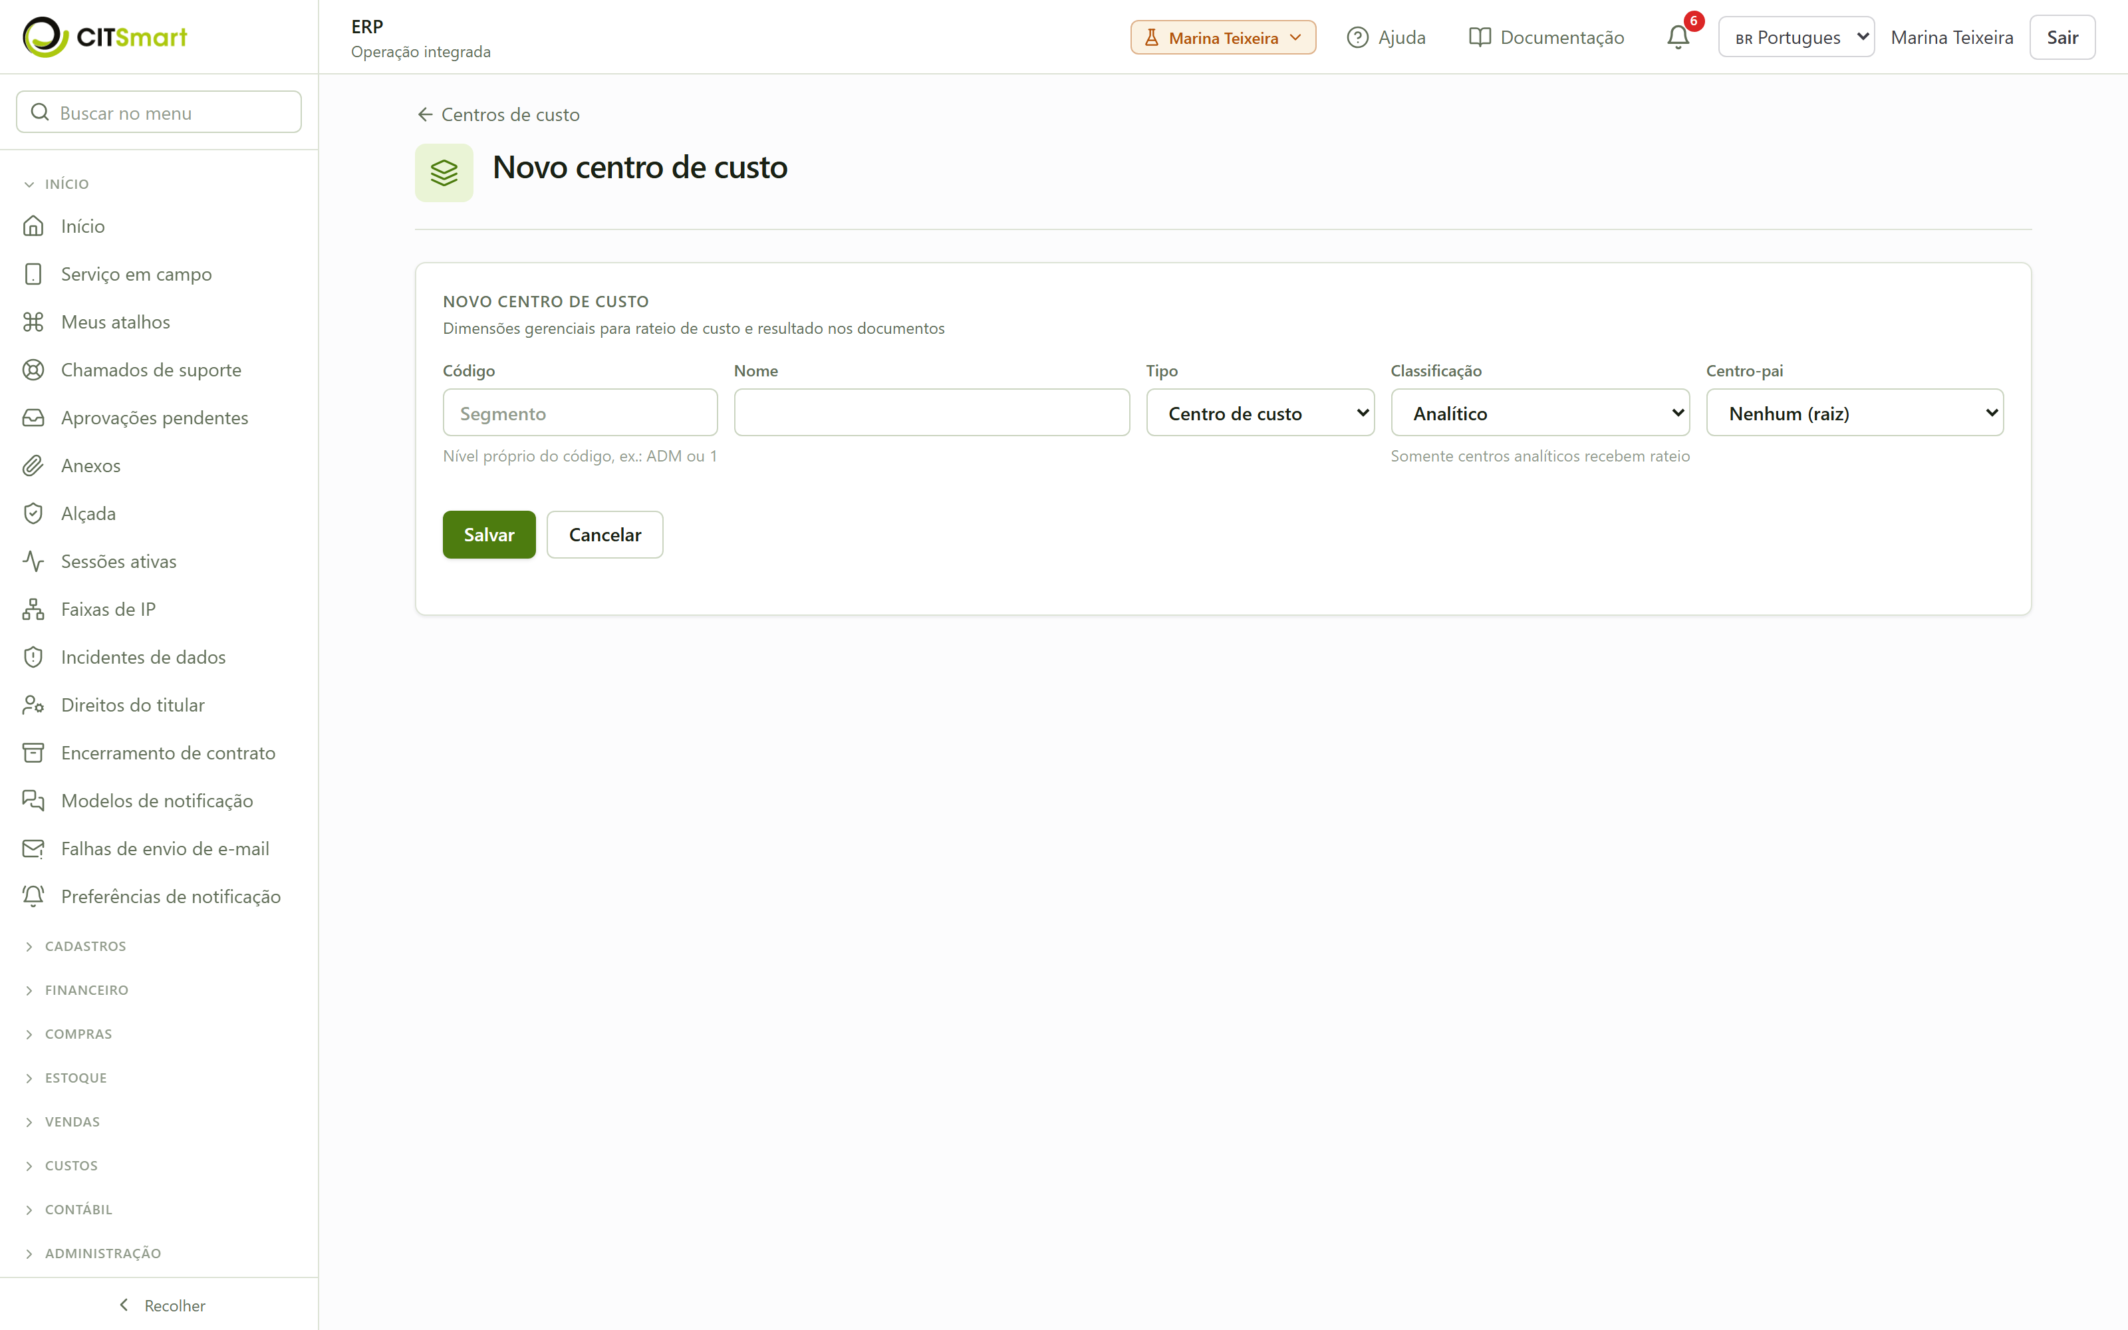Expand the CONTÁBIL menu section
This screenshot has width=2128, height=1330.
tap(68, 1210)
